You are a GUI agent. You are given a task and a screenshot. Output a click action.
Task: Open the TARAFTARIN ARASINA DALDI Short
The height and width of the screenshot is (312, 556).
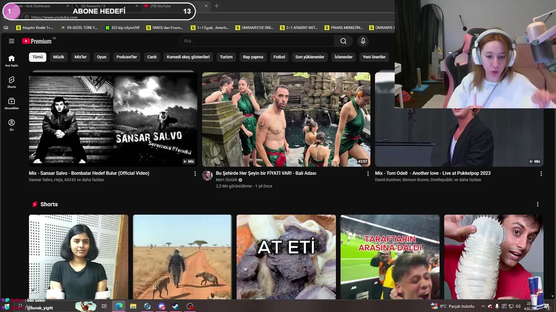click(390, 257)
